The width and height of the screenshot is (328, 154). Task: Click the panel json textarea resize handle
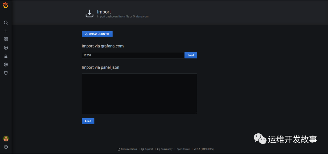point(196,112)
